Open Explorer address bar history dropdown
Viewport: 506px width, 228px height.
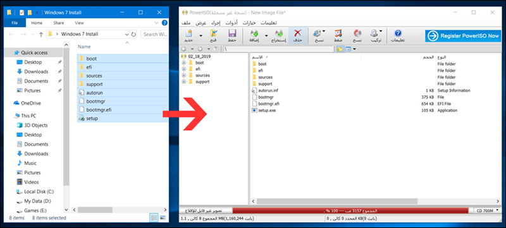126,34
